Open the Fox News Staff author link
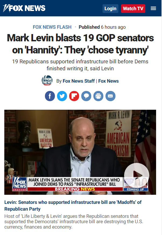 pyautogui.click(x=79, y=81)
